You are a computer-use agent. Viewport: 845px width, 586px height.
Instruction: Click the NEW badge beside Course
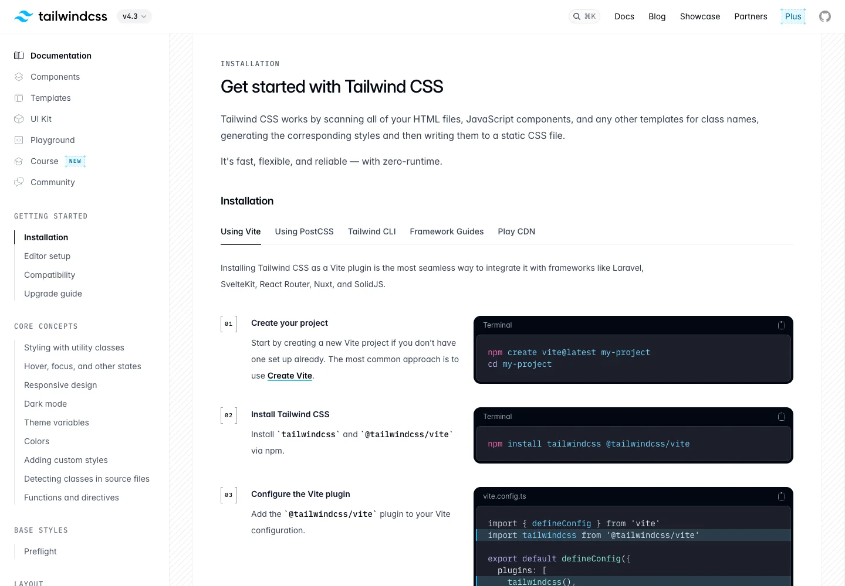[x=75, y=161]
